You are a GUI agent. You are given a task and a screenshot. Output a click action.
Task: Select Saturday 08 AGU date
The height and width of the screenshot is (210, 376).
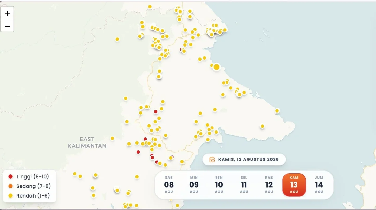169,185
